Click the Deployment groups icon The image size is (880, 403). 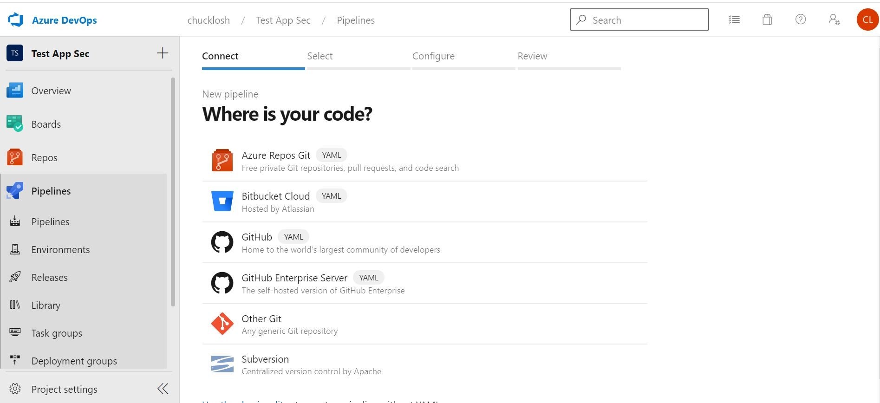click(x=15, y=360)
